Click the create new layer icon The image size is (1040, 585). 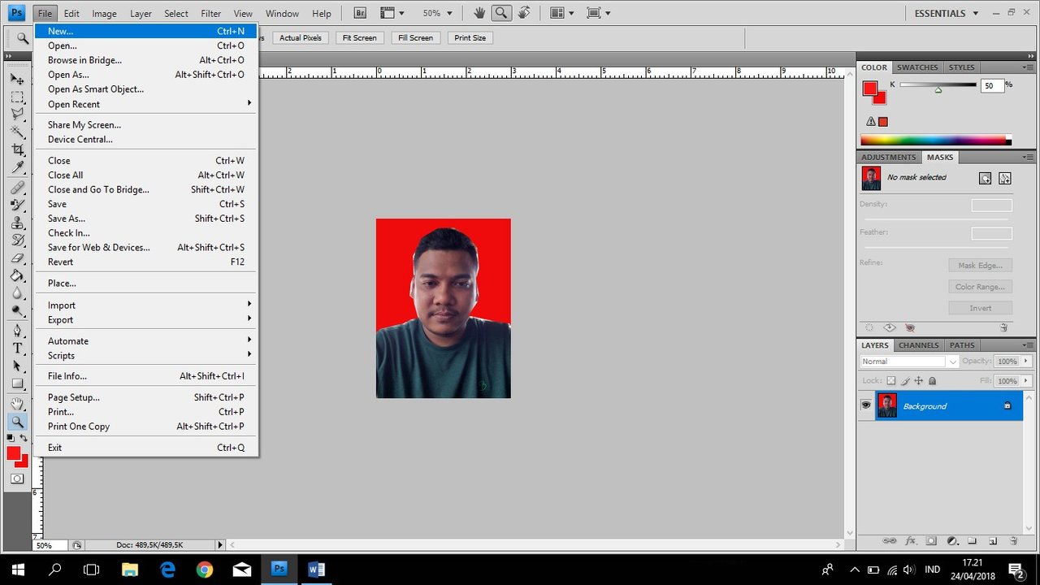993,541
